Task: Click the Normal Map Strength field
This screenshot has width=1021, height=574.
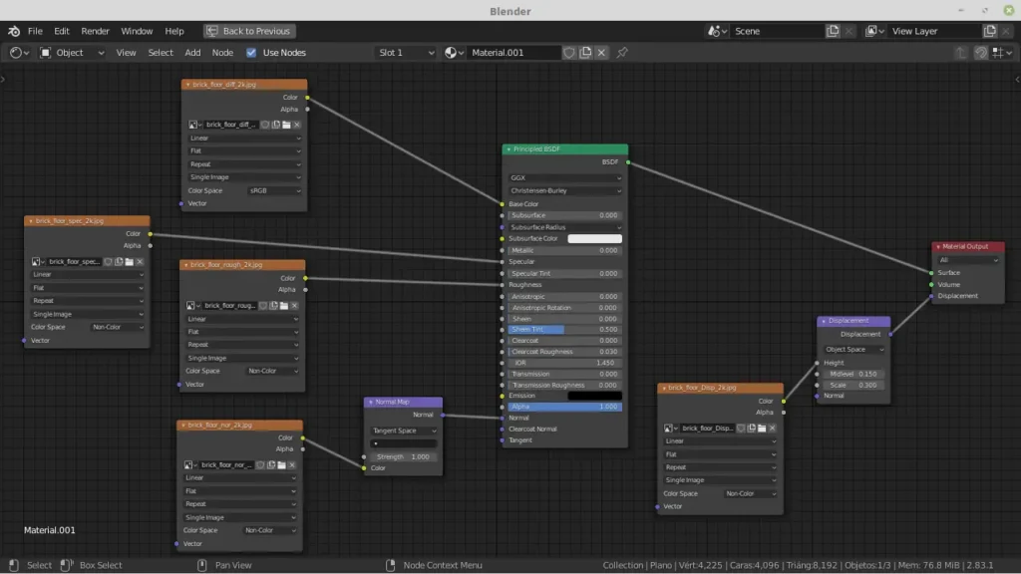Action: [404, 456]
